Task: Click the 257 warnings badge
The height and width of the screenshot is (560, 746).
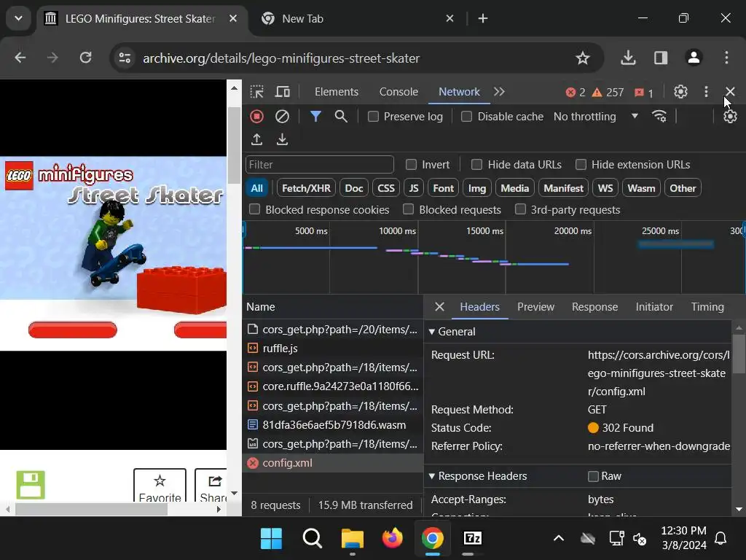Action: tap(608, 93)
